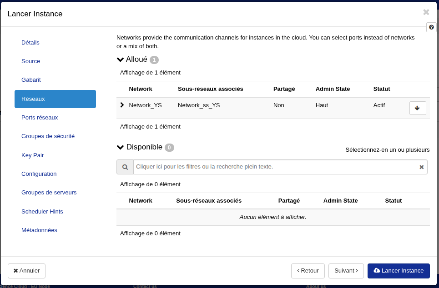Select the Ports réseaux tab
439x288 pixels.
[x=40, y=118]
